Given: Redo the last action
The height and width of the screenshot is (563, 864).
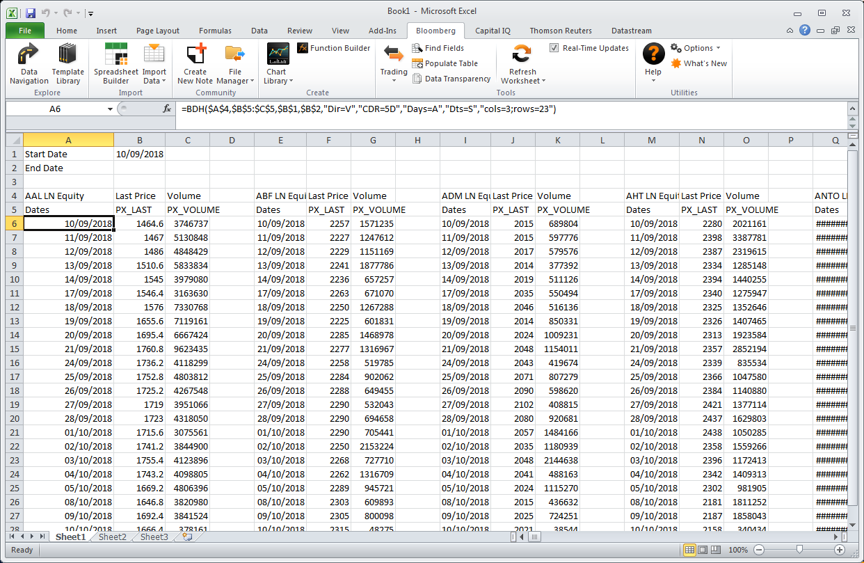Looking at the screenshot, I should [x=67, y=13].
